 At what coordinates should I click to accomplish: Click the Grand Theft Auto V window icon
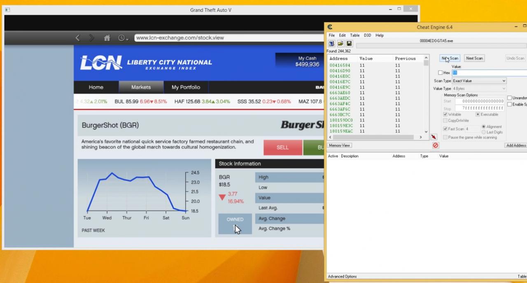(x=7, y=9)
